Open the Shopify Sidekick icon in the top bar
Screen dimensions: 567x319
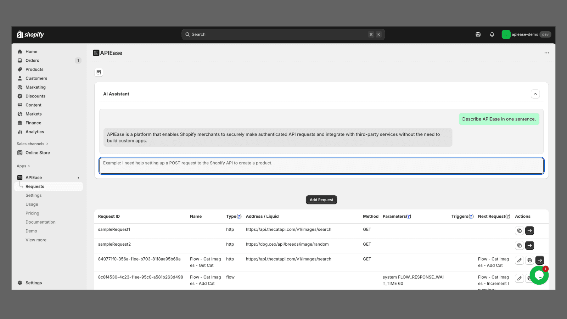(x=478, y=34)
